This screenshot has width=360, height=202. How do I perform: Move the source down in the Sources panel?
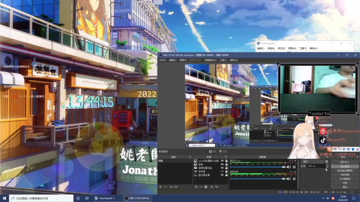click(x=217, y=187)
